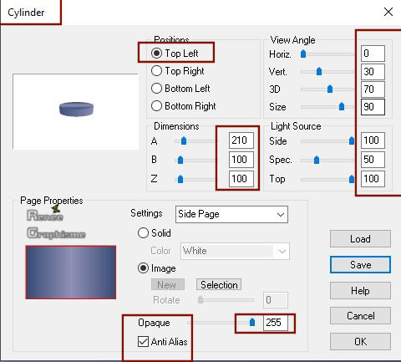
Task: Select the Solid page property option
Action: tap(143, 233)
